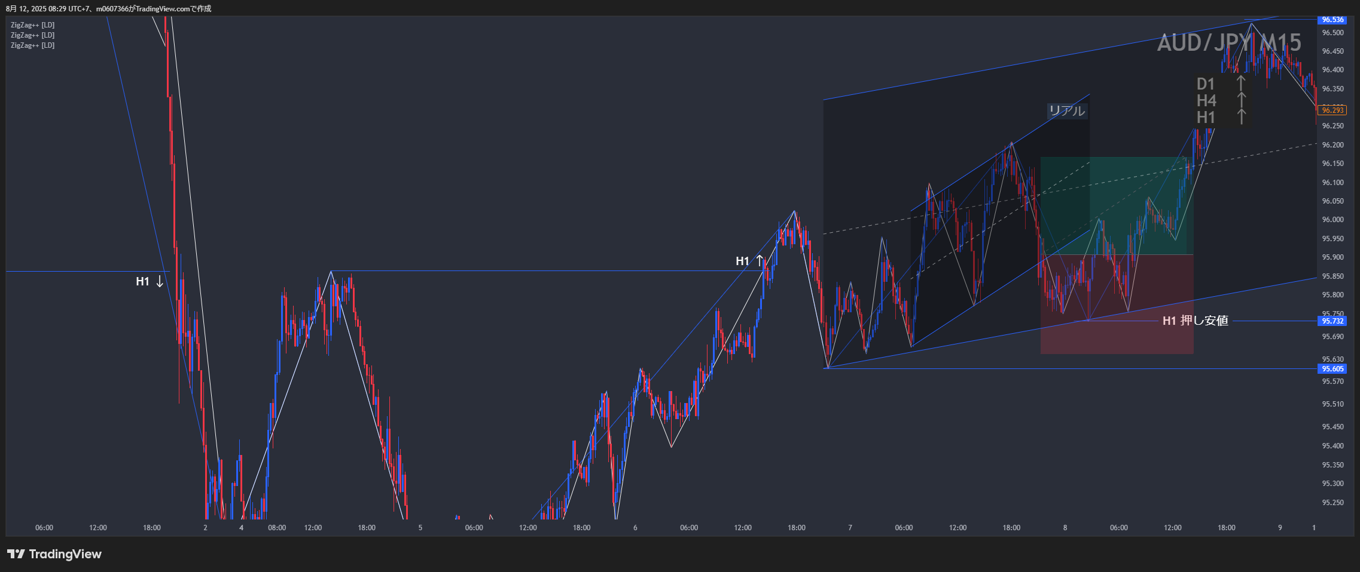Click the date label '8' on time axis

1065,528
